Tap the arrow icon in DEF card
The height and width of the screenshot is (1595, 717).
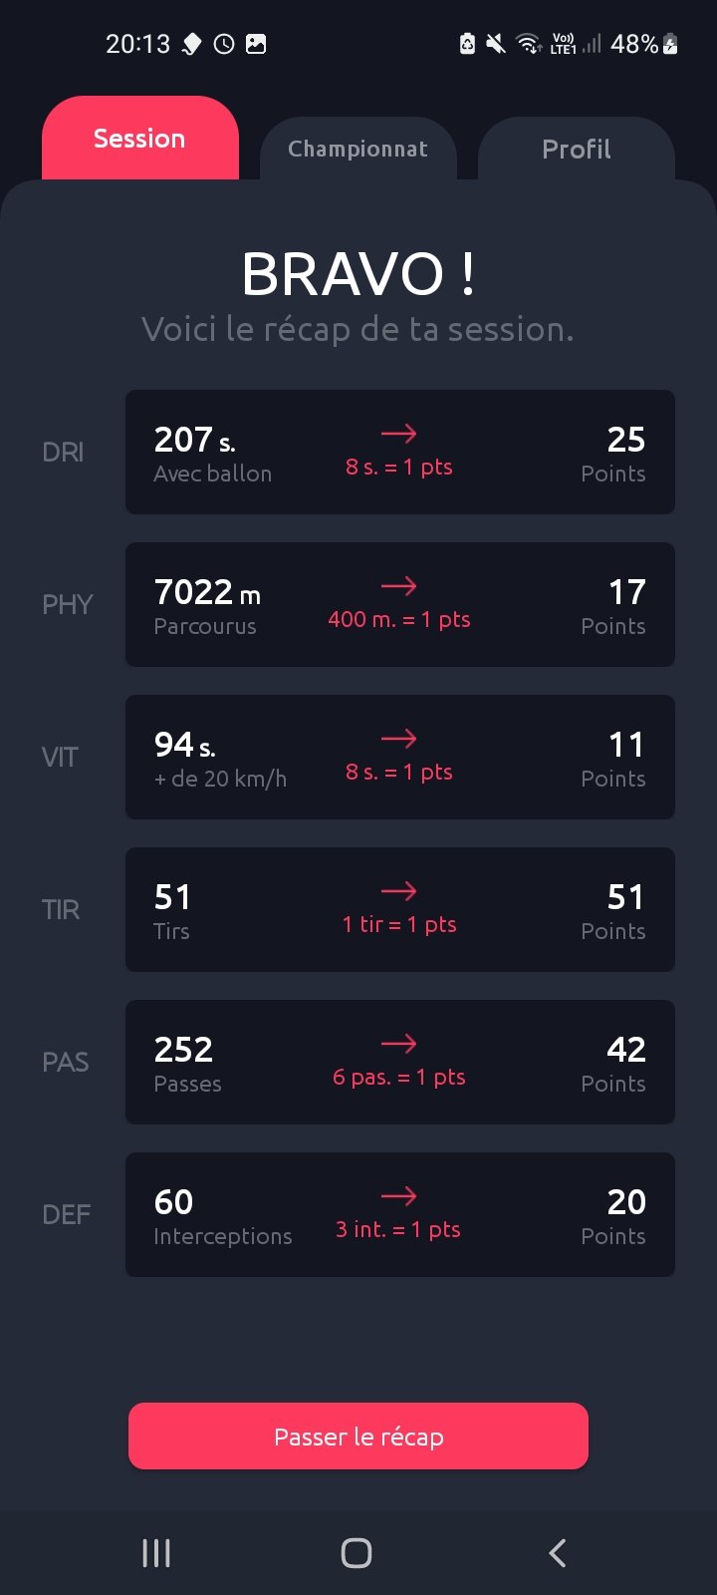pos(398,1196)
